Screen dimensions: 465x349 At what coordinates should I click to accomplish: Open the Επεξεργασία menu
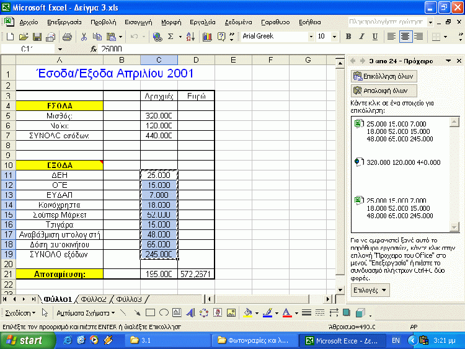64,22
